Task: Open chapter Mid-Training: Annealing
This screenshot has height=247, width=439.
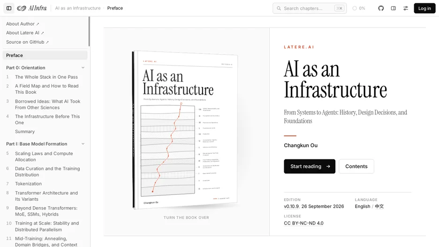Action: point(46,241)
